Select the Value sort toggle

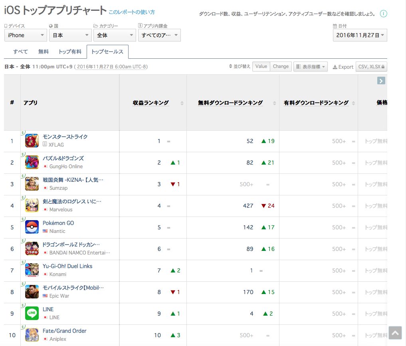click(261, 66)
